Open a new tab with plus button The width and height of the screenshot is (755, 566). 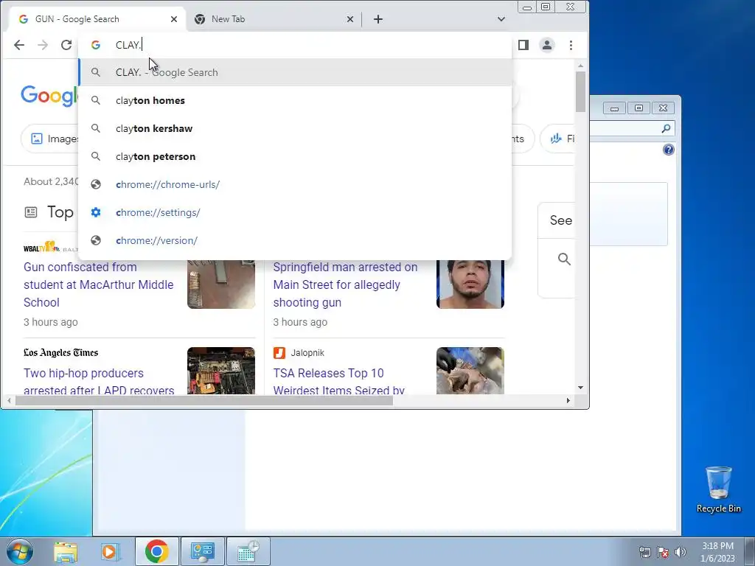378,18
